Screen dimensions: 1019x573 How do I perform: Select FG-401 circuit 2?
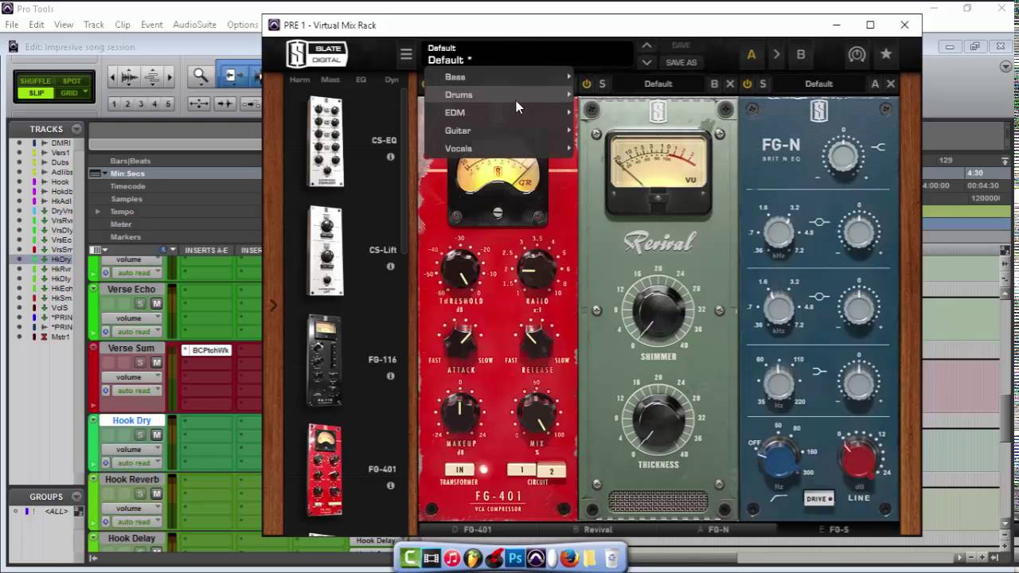[551, 471]
